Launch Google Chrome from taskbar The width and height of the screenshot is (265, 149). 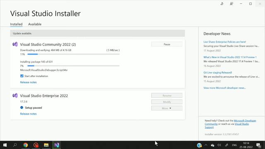(26, 145)
